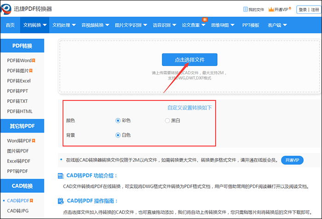Click the 点击选择文件 button
Screen dimensions: 322x219
tap(190, 60)
